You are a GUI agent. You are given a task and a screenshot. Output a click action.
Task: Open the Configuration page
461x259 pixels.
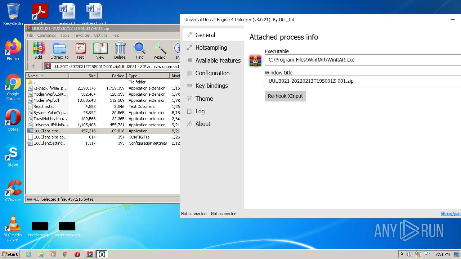(x=213, y=73)
